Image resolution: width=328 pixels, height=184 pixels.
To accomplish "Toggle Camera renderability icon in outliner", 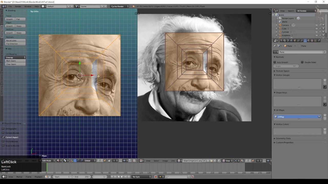I will pyautogui.click(x=323, y=25).
